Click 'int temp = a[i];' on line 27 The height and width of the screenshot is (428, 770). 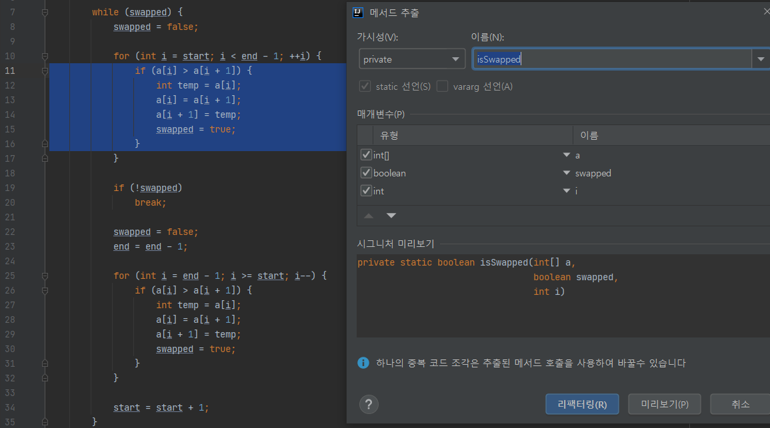click(199, 305)
